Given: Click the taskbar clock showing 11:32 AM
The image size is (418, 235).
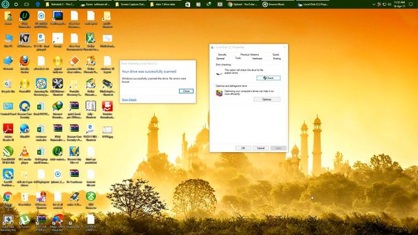Looking at the screenshot, I should [399, 5].
